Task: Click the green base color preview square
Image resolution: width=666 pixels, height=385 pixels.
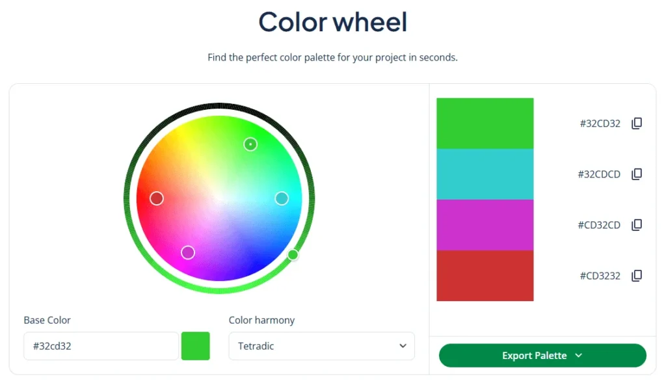Action: click(195, 346)
